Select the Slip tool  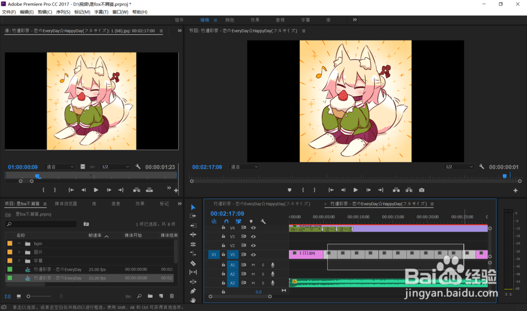tap(193, 272)
